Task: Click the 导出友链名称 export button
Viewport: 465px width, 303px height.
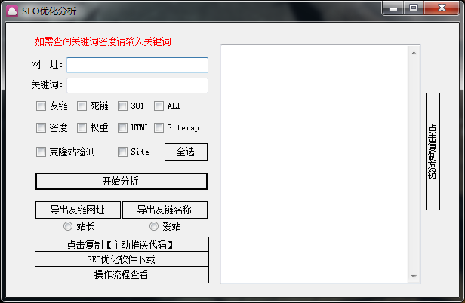Action: coord(165,210)
